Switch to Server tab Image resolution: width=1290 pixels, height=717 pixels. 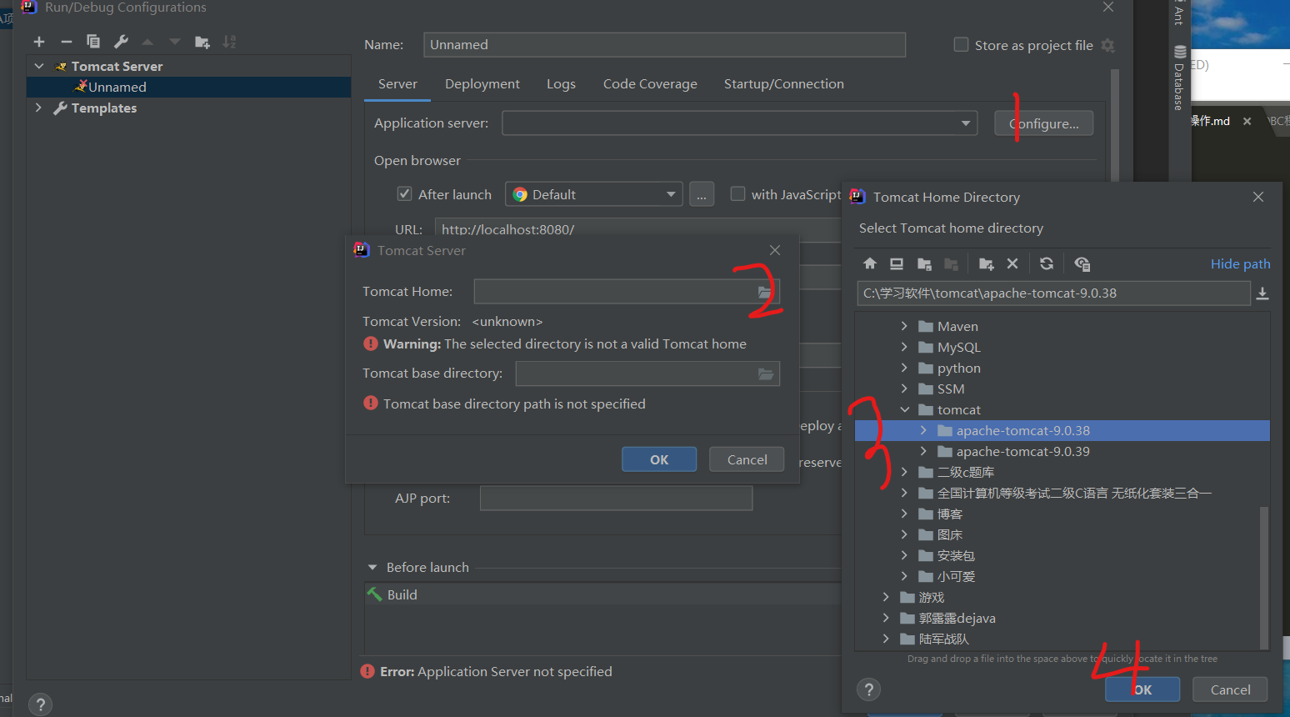(397, 84)
